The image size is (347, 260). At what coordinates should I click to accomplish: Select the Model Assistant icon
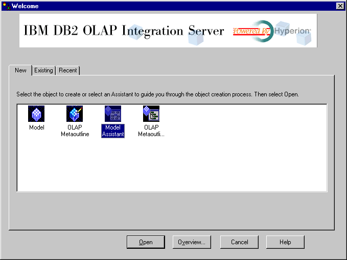[113, 114]
